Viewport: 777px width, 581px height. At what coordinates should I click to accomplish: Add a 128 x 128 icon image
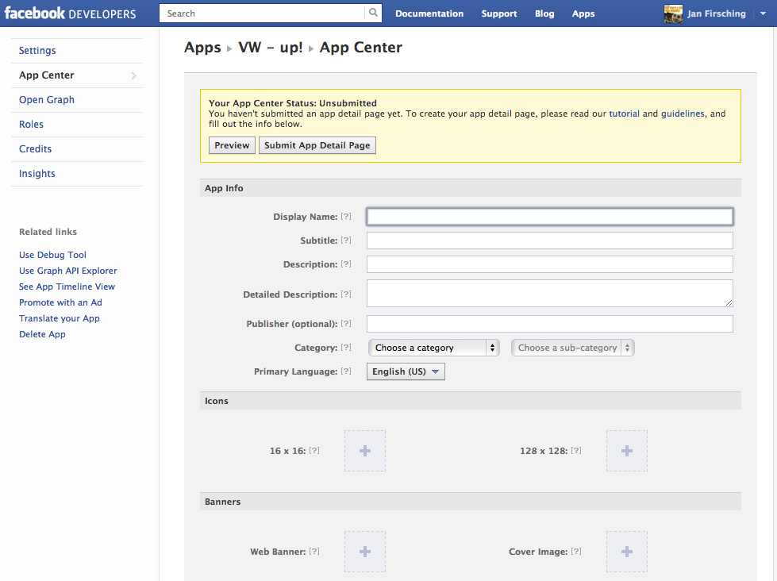click(x=627, y=451)
